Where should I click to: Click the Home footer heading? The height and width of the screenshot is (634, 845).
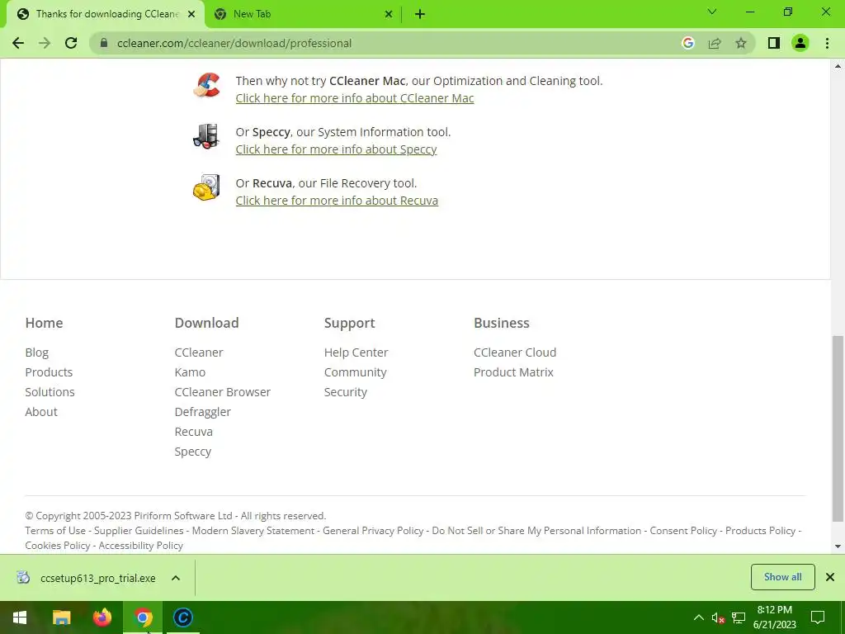(x=45, y=323)
